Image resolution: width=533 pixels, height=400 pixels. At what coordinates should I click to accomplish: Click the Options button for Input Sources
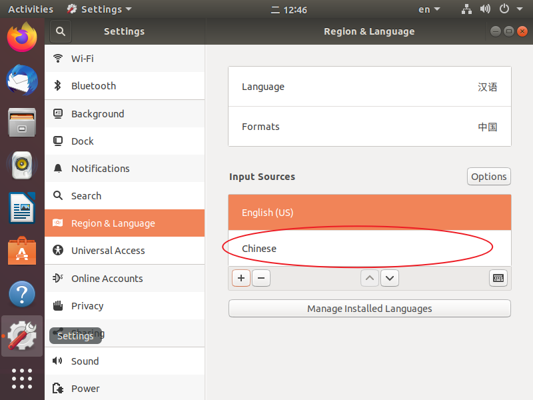(x=489, y=177)
